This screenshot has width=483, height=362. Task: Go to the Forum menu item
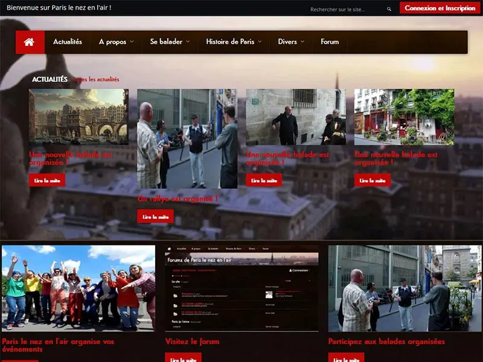pos(330,42)
